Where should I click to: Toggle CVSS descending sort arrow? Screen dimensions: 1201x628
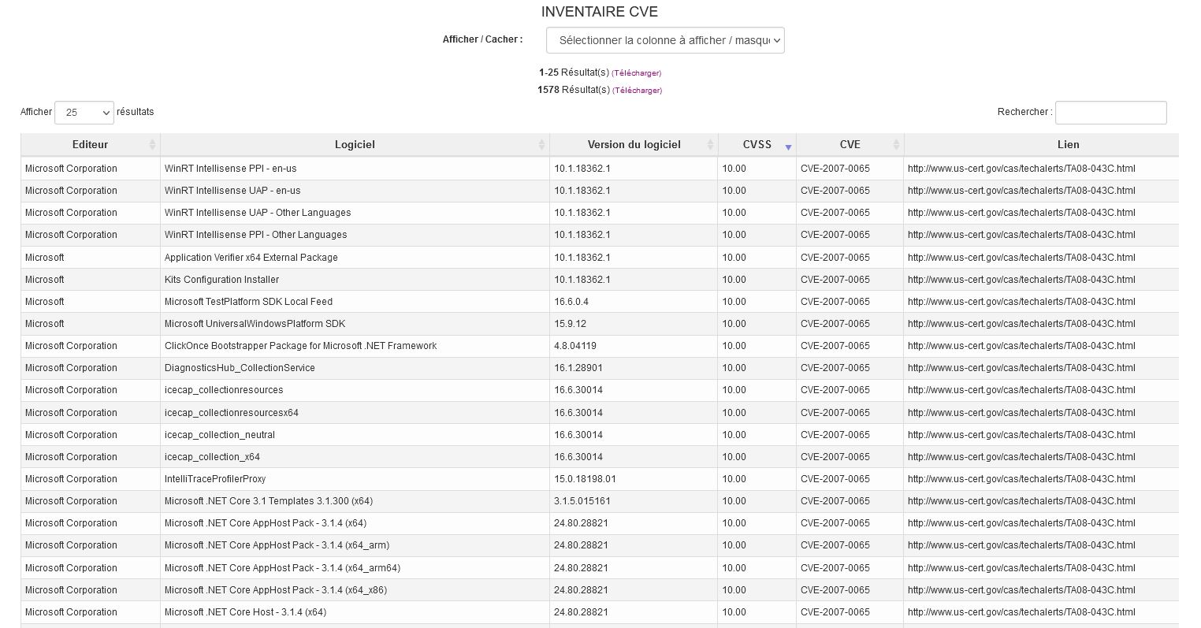pos(788,147)
